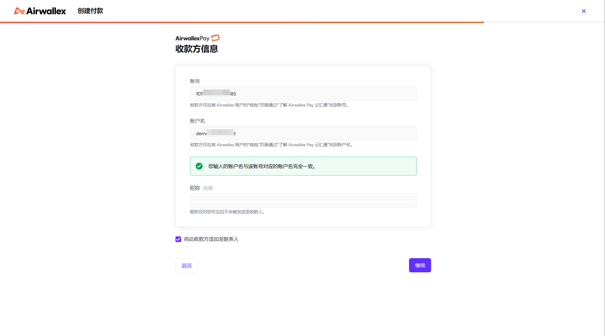
Task: Click the orange progress bar at top
Action: (242, 22)
